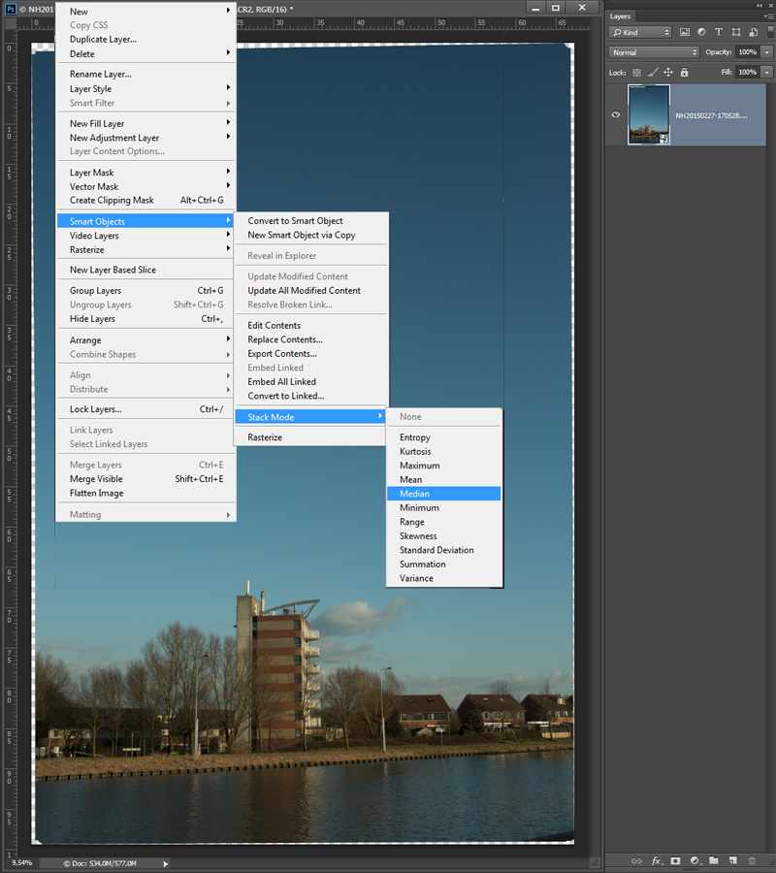Expand the Arrange submenu

[145, 340]
